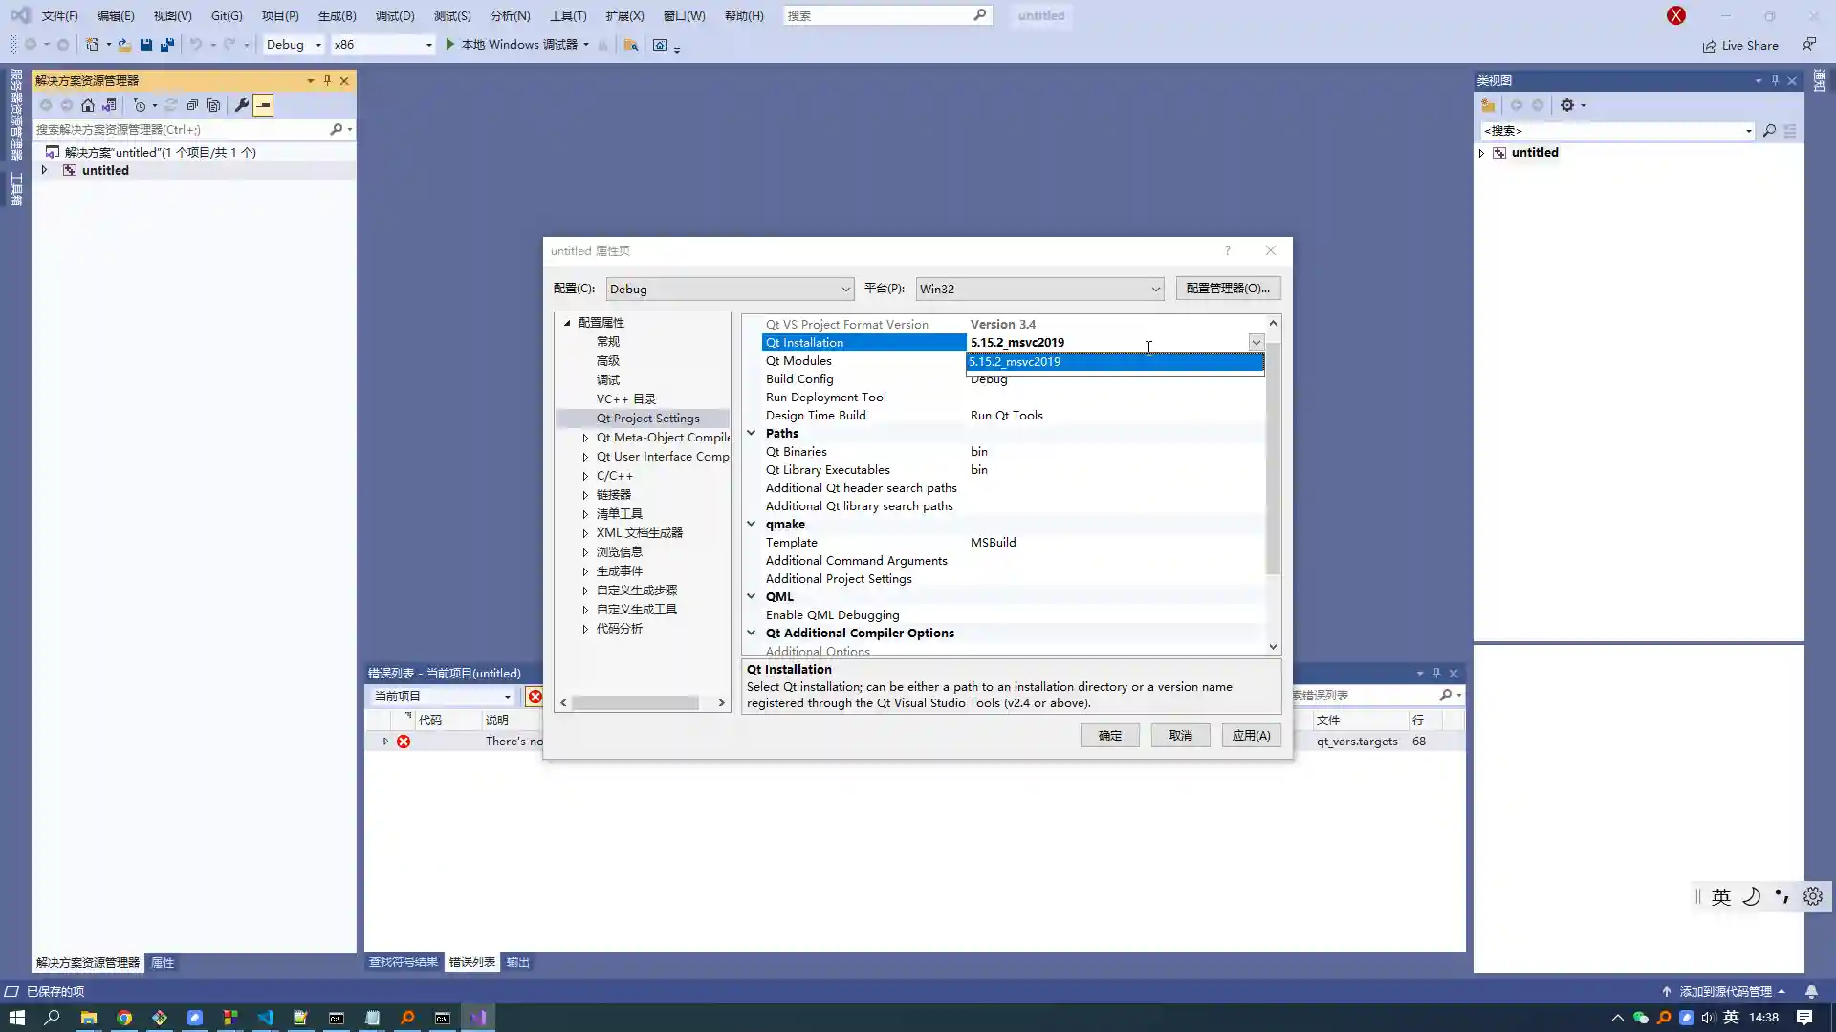Click the Show All Files icon in Solution Explorer
This screenshot has width=1836, height=1032.
pos(213,105)
